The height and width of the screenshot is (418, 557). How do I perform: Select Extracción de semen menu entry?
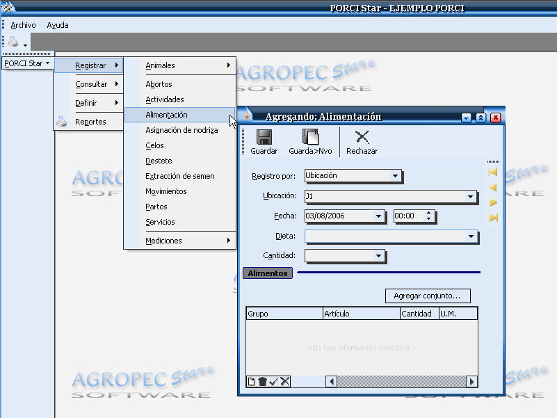click(180, 176)
